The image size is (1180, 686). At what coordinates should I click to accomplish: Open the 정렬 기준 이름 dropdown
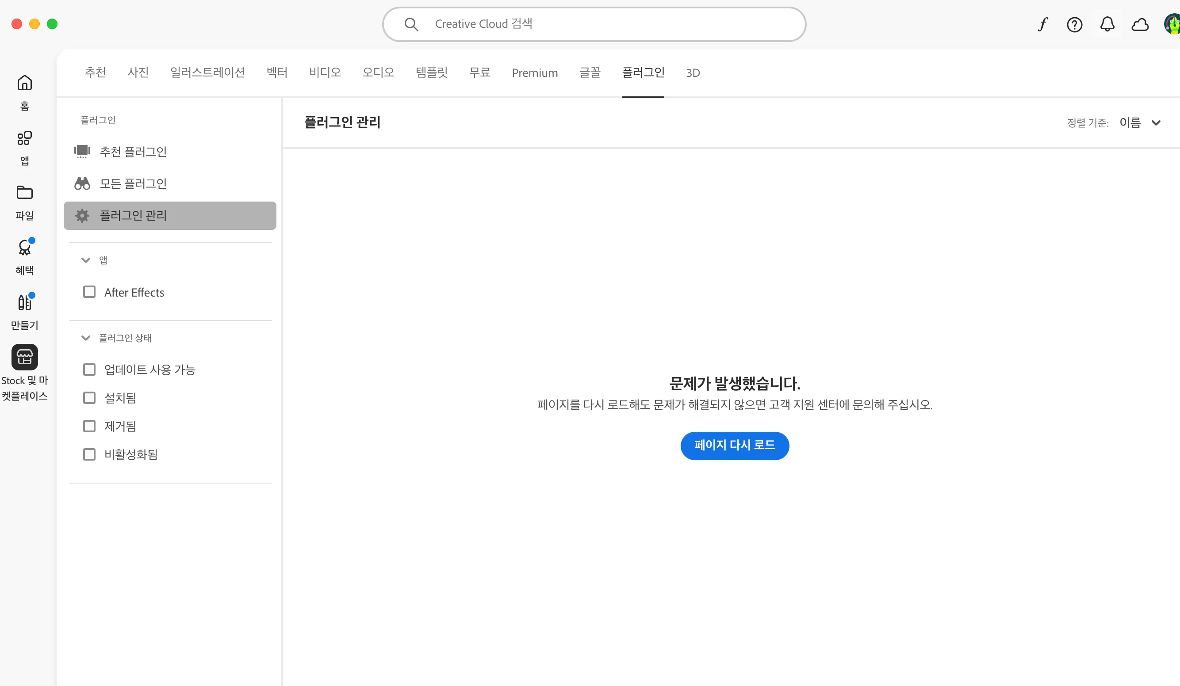pyautogui.click(x=1140, y=122)
